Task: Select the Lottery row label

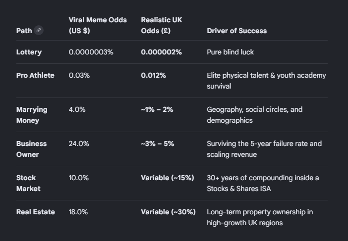Action: (29, 52)
